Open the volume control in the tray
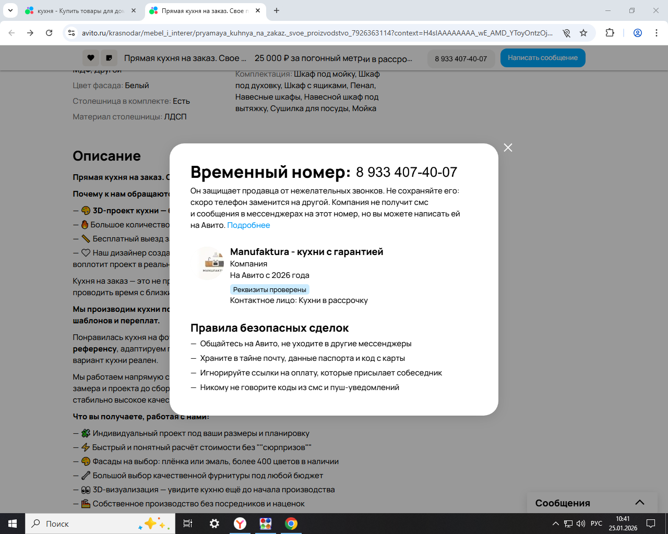The height and width of the screenshot is (534, 668). [x=580, y=524]
